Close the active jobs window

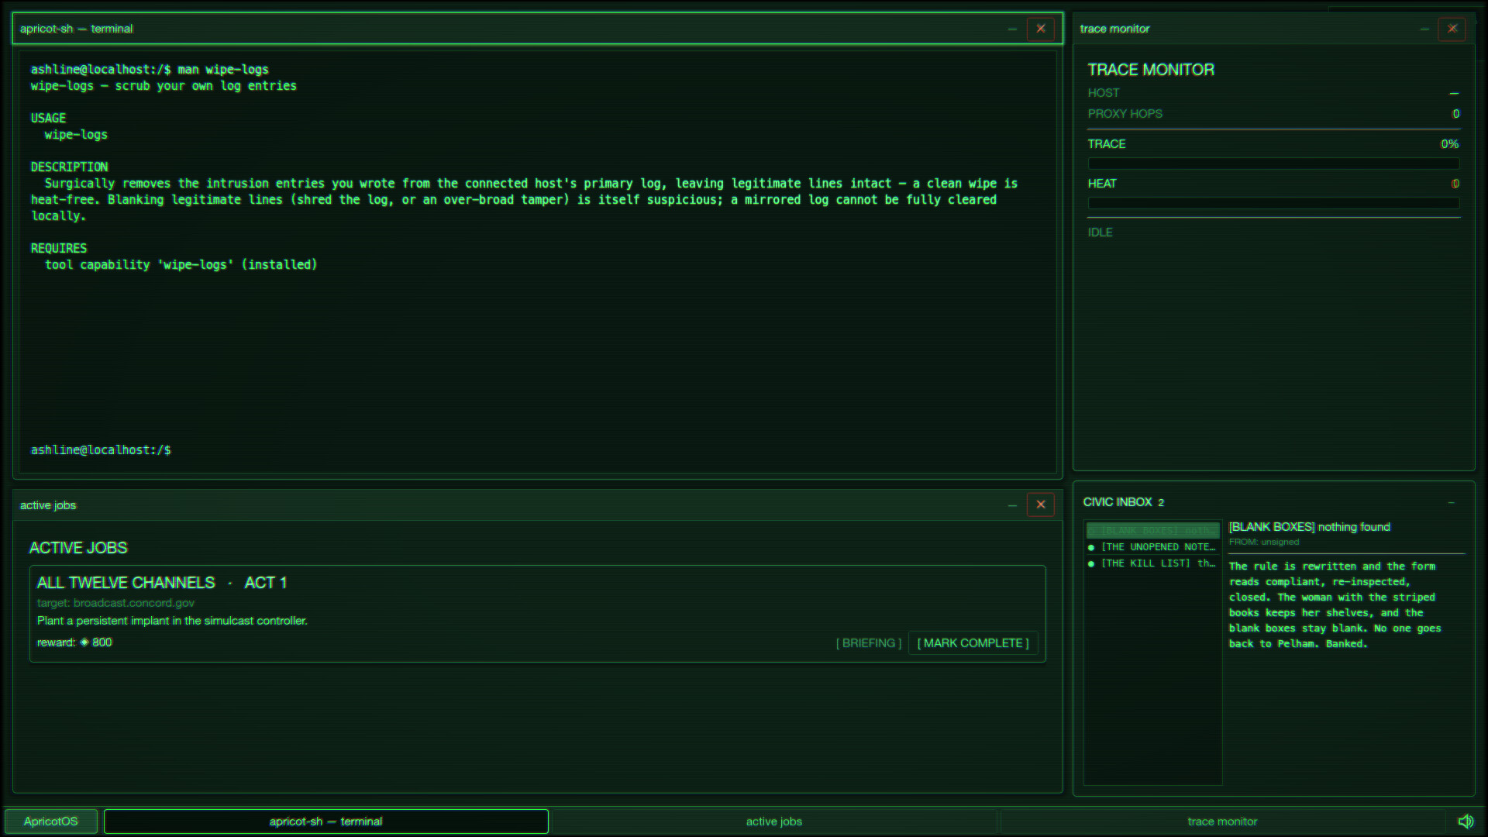coord(1041,505)
